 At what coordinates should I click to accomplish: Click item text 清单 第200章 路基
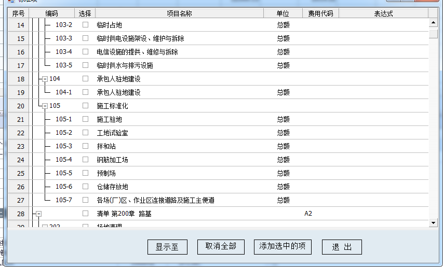[124, 214]
